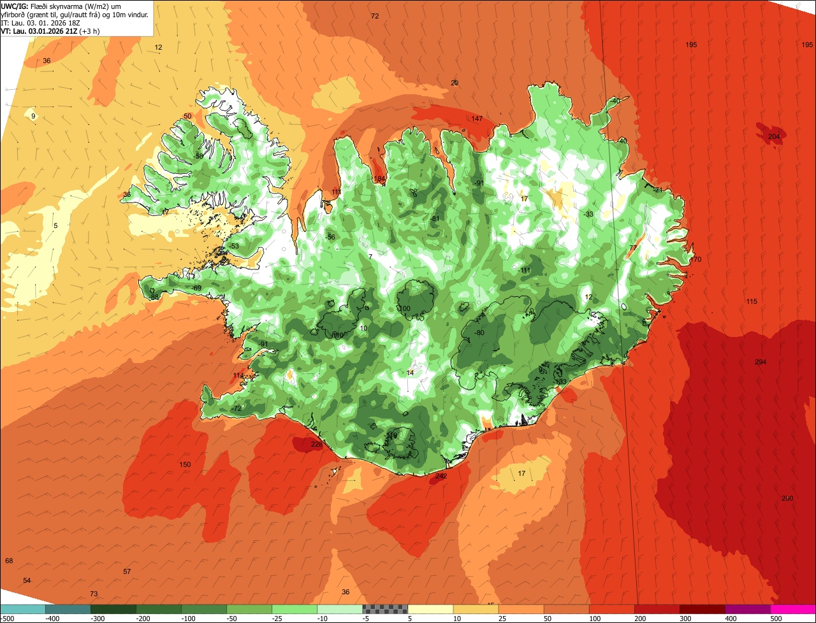Select the darkest green -300 to -200 legend swatch

coord(113,609)
